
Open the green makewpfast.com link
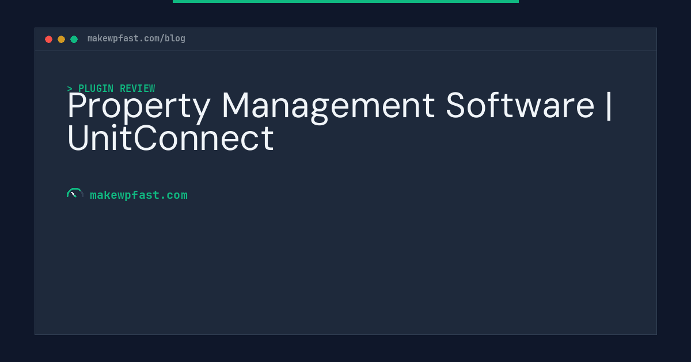pos(139,195)
